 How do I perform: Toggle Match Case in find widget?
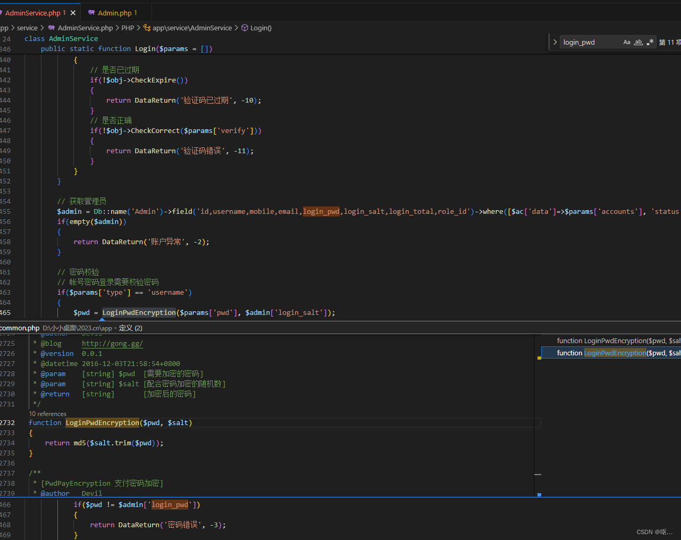click(x=627, y=42)
